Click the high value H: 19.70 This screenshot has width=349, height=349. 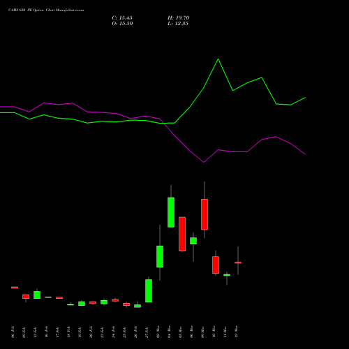coord(179,18)
